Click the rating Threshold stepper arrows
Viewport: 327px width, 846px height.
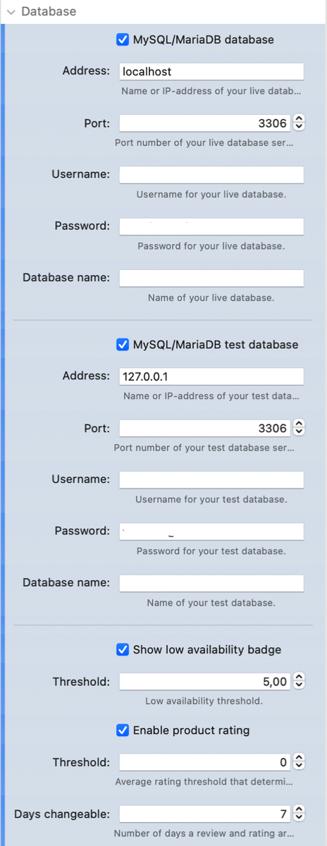[x=299, y=762]
